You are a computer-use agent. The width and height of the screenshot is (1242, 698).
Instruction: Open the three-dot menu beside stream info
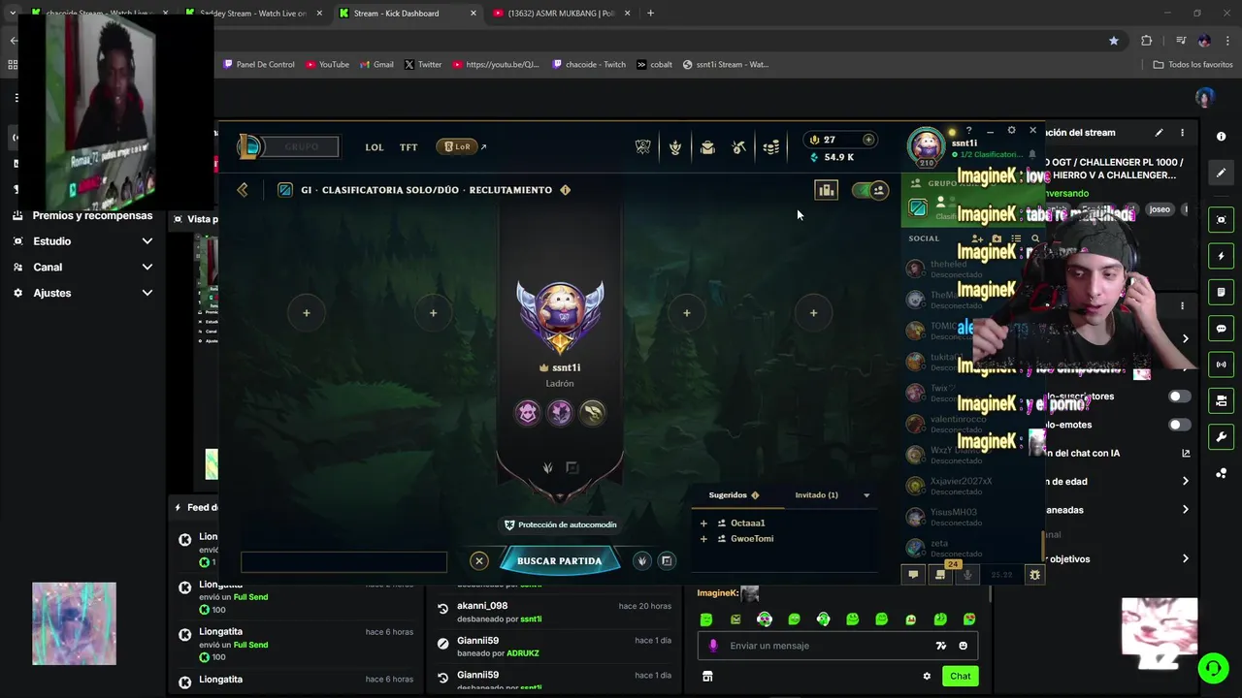pos(1182,133)
